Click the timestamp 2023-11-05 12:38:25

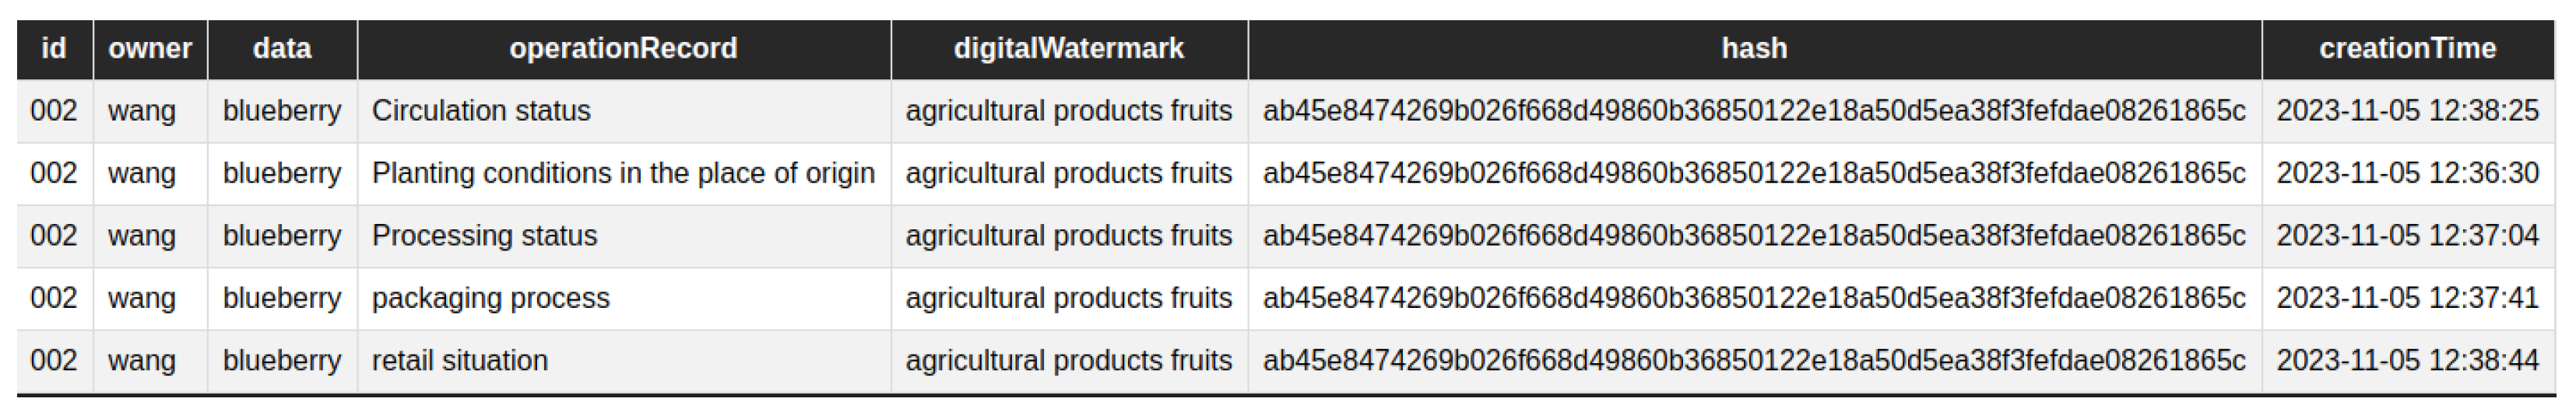click(2407, 111)
